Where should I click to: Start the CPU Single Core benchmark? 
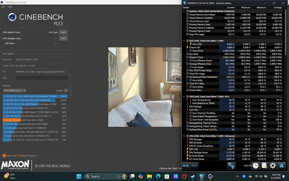pos(63,38)
